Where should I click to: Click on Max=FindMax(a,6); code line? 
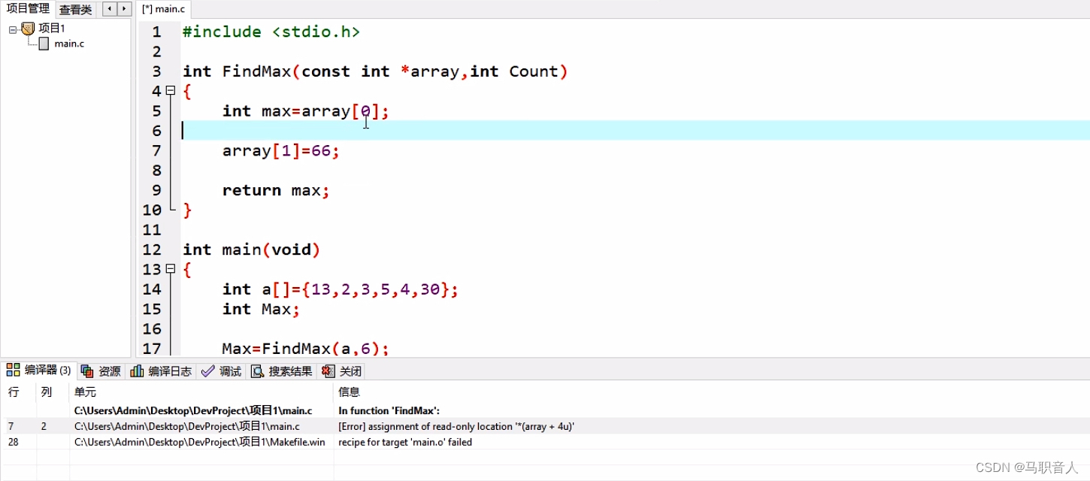click(x=306, y=348)
